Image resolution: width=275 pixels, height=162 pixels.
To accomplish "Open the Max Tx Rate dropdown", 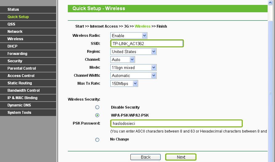I will pyautogui.click(x=124, y=84).
